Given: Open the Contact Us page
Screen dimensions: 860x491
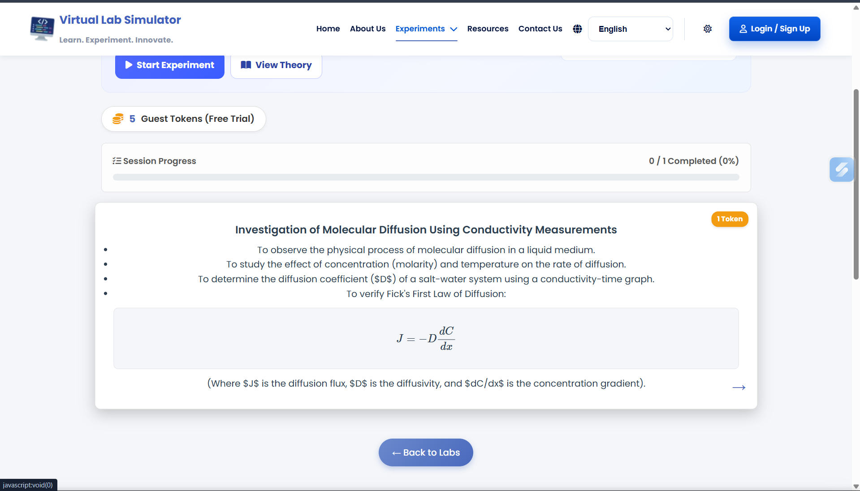Looking at the screenshot, I should (540, 29).
